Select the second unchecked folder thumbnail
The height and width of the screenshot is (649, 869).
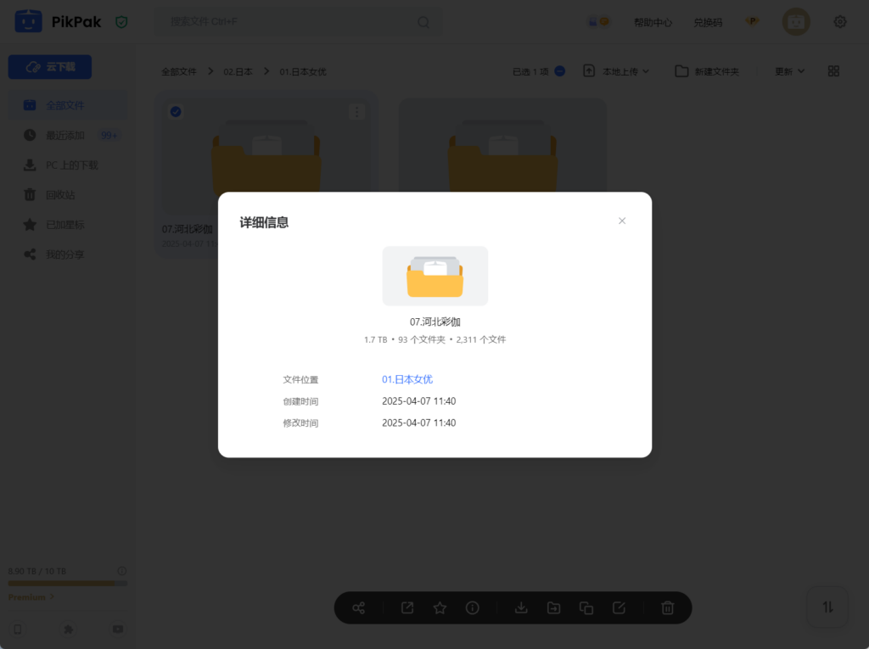(502, 158)
